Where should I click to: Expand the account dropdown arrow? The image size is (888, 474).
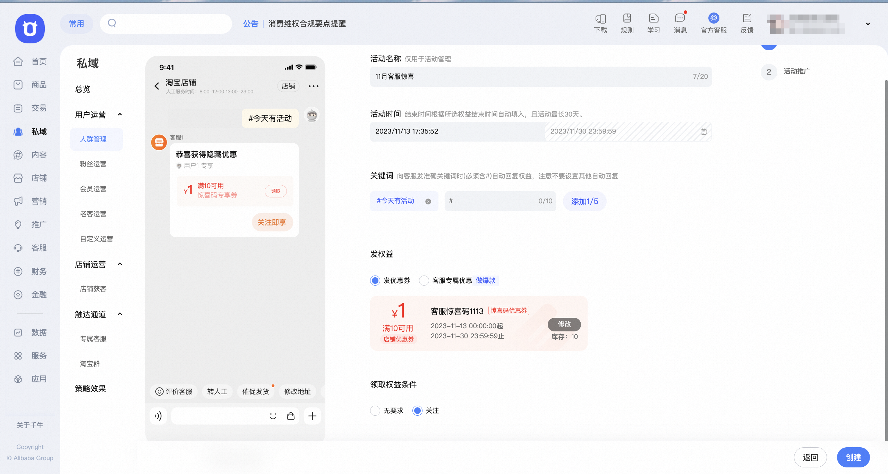[868, 24]
